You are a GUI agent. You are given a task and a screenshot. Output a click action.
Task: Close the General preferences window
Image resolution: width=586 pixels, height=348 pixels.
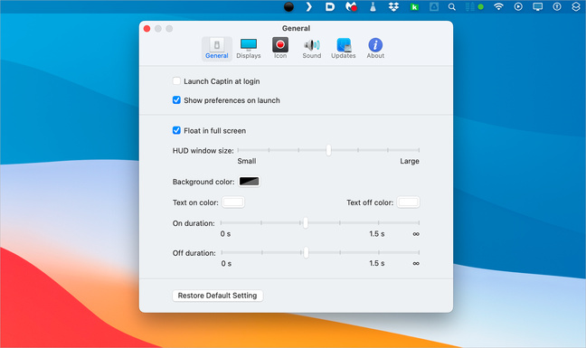146,29
